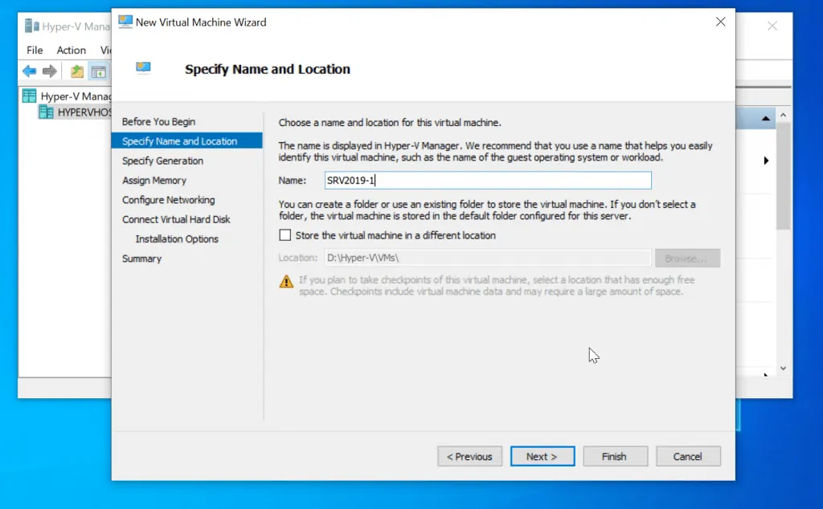Select the Hyper-V Manager root node icon

30,96
